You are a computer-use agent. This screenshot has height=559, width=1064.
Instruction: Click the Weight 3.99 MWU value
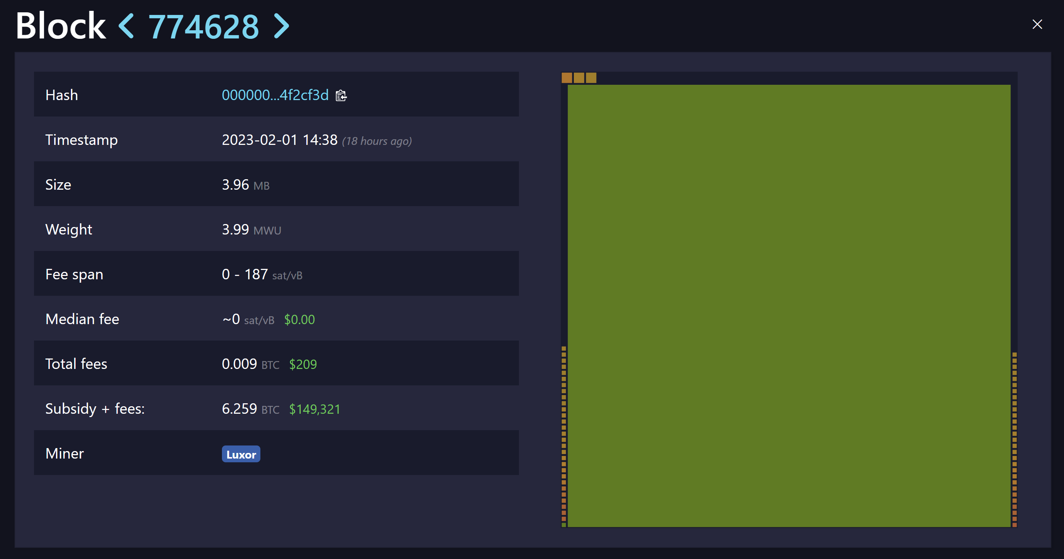(251, 230)
